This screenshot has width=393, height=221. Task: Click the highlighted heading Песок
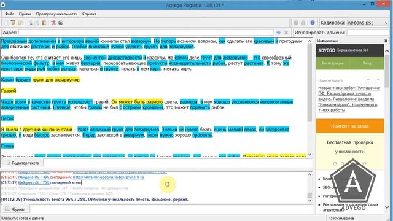coord(7,118)
